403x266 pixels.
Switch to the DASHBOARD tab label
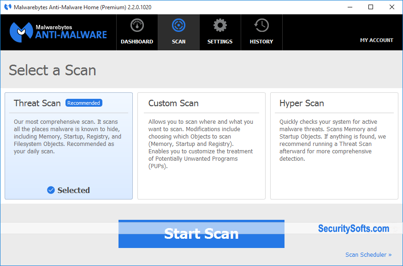(137, 42)
